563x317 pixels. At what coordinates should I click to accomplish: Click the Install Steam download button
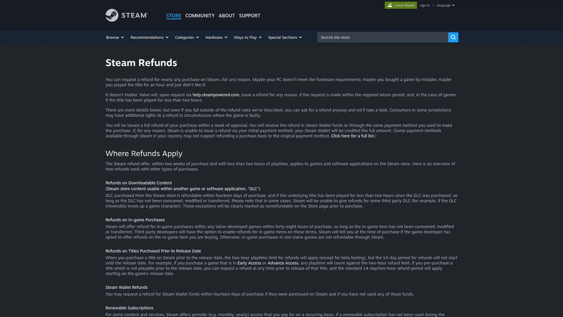[x=400, y=5]
